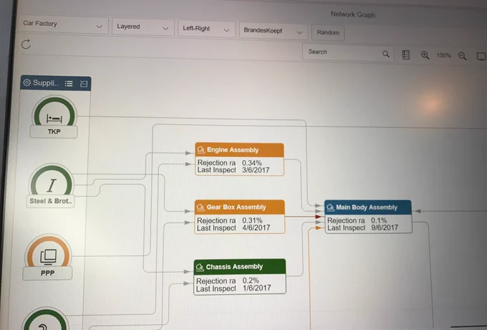Select the green supplier node below PPP
Image resolution: width=487 pixels, height=330 pixels.
coord(45,319)
